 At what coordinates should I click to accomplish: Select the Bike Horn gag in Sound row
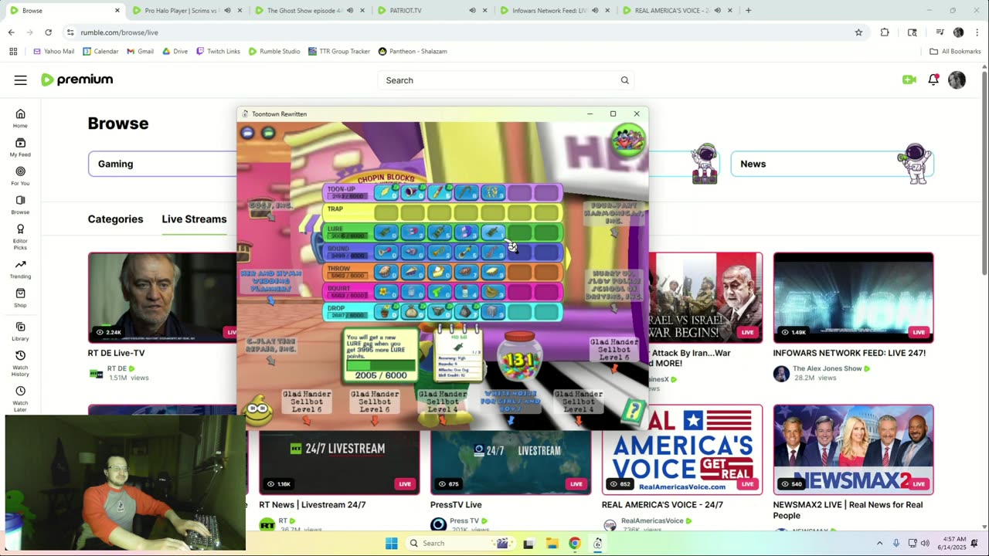coord(386,253)
